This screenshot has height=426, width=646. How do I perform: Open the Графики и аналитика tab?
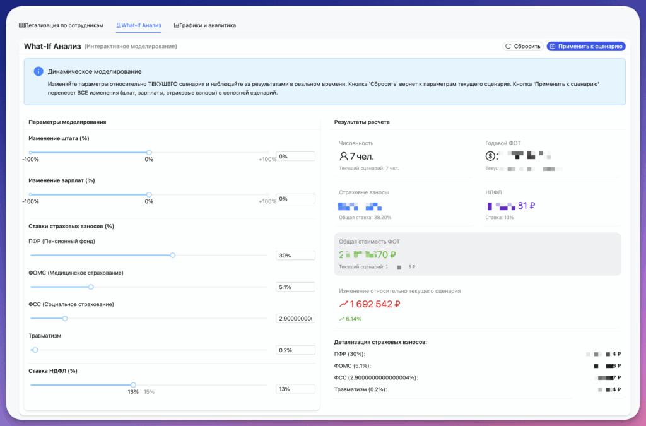tap(205, 25)
